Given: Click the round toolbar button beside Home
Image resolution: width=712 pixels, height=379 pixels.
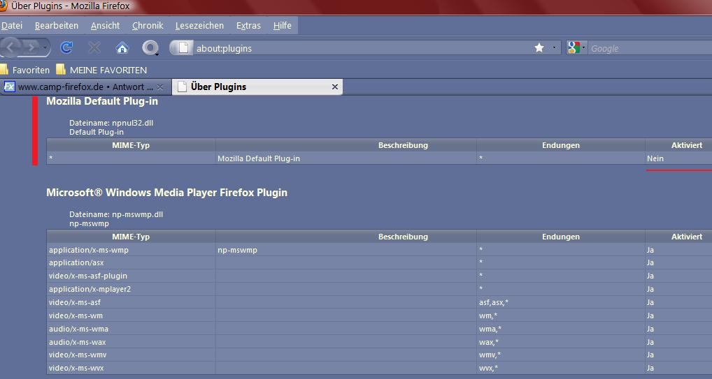Looking at the screenshot, I should click(150, 47).
